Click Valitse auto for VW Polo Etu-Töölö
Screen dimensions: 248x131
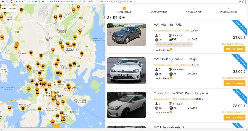(234, 49)
